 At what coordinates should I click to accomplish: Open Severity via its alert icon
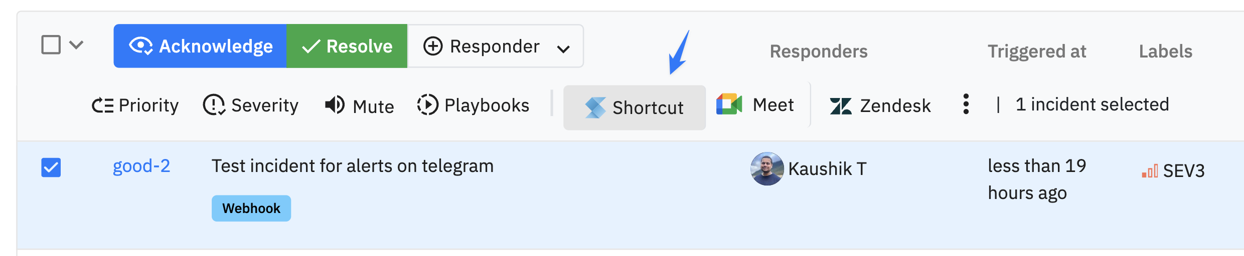214,105
